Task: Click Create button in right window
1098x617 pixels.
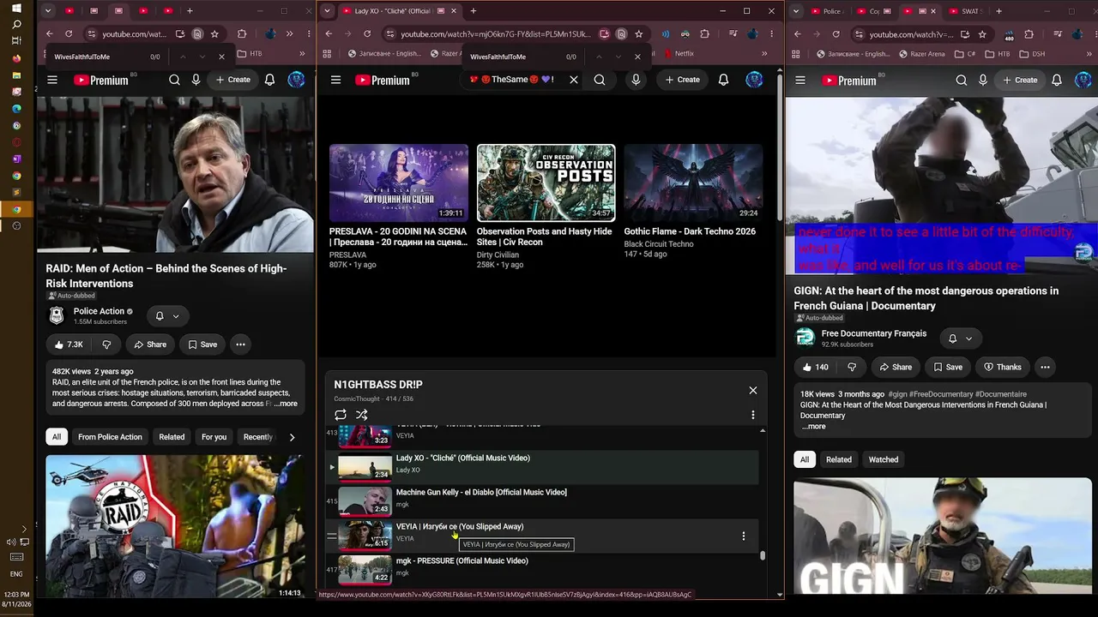Action: pyautogui.click(x=1020, y=81)
